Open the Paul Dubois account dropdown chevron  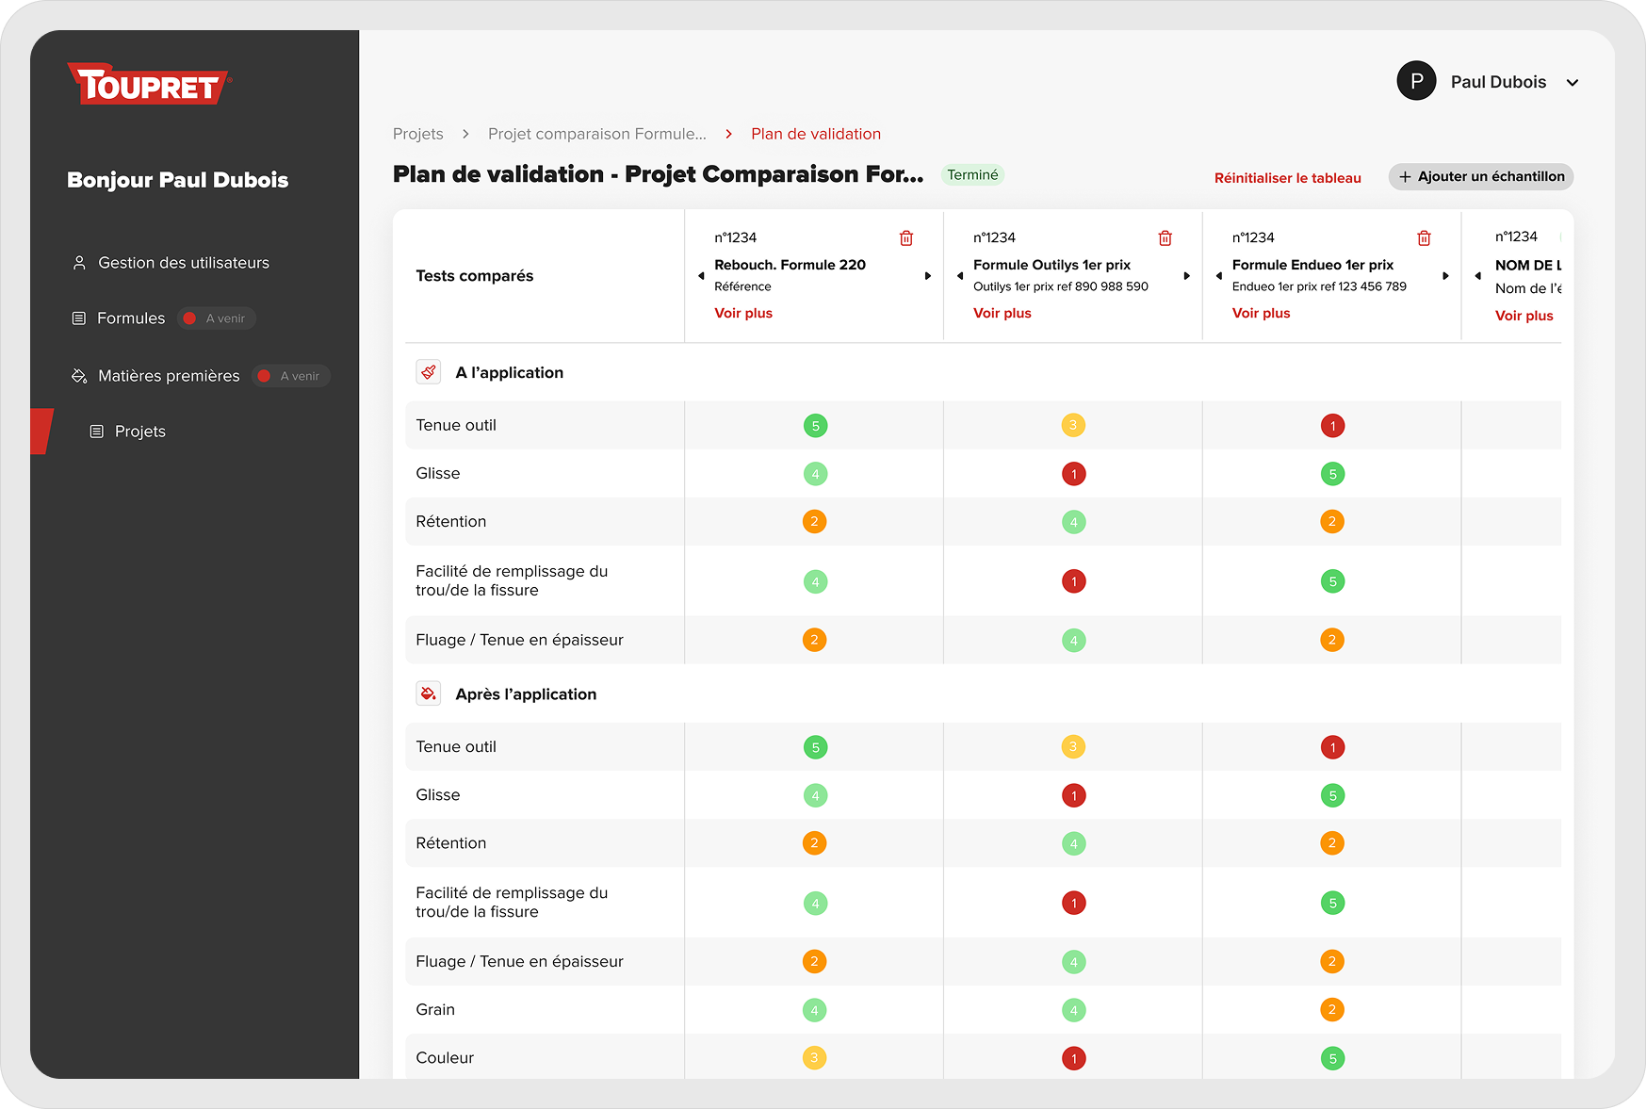pos(1572,83)
